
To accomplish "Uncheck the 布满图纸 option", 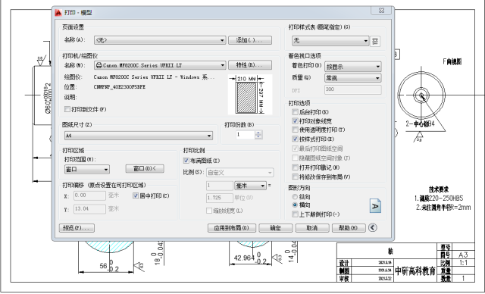I will pyautogui.click(x=186, y=161).
